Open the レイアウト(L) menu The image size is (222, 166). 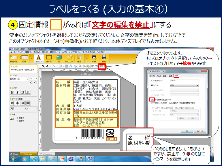(x=74, y=52)
